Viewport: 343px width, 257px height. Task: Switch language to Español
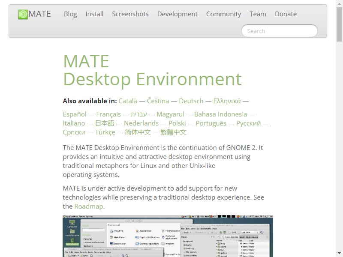[75, 114]
